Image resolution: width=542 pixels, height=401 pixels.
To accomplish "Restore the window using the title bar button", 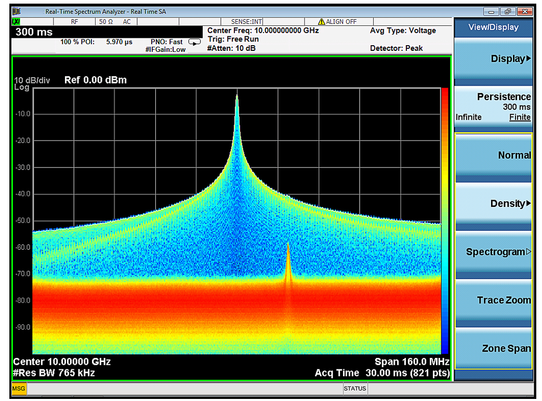I will point(507,12).
